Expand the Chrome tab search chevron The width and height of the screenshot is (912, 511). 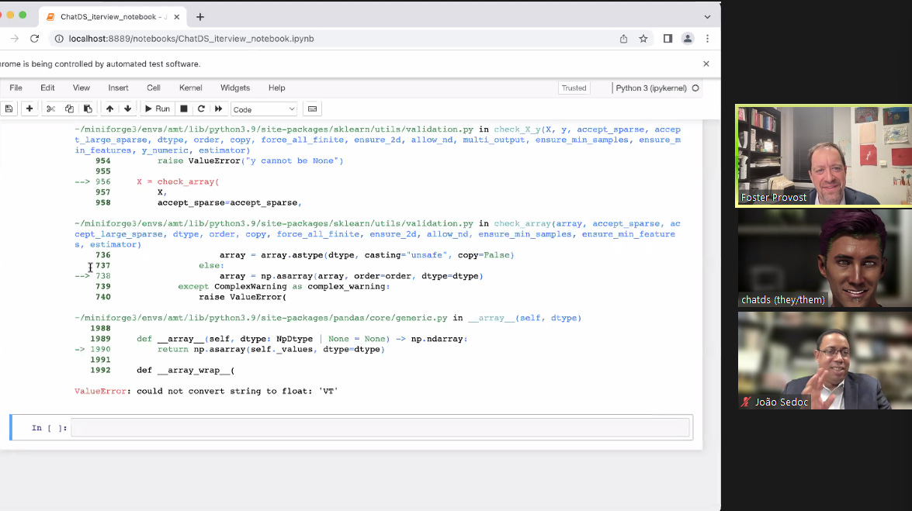click(707, 16)
